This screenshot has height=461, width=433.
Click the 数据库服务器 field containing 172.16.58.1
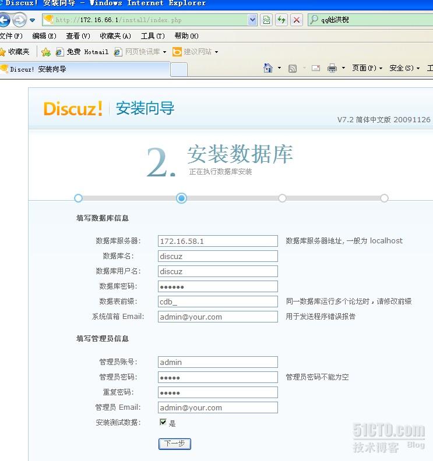coord(218,241)
